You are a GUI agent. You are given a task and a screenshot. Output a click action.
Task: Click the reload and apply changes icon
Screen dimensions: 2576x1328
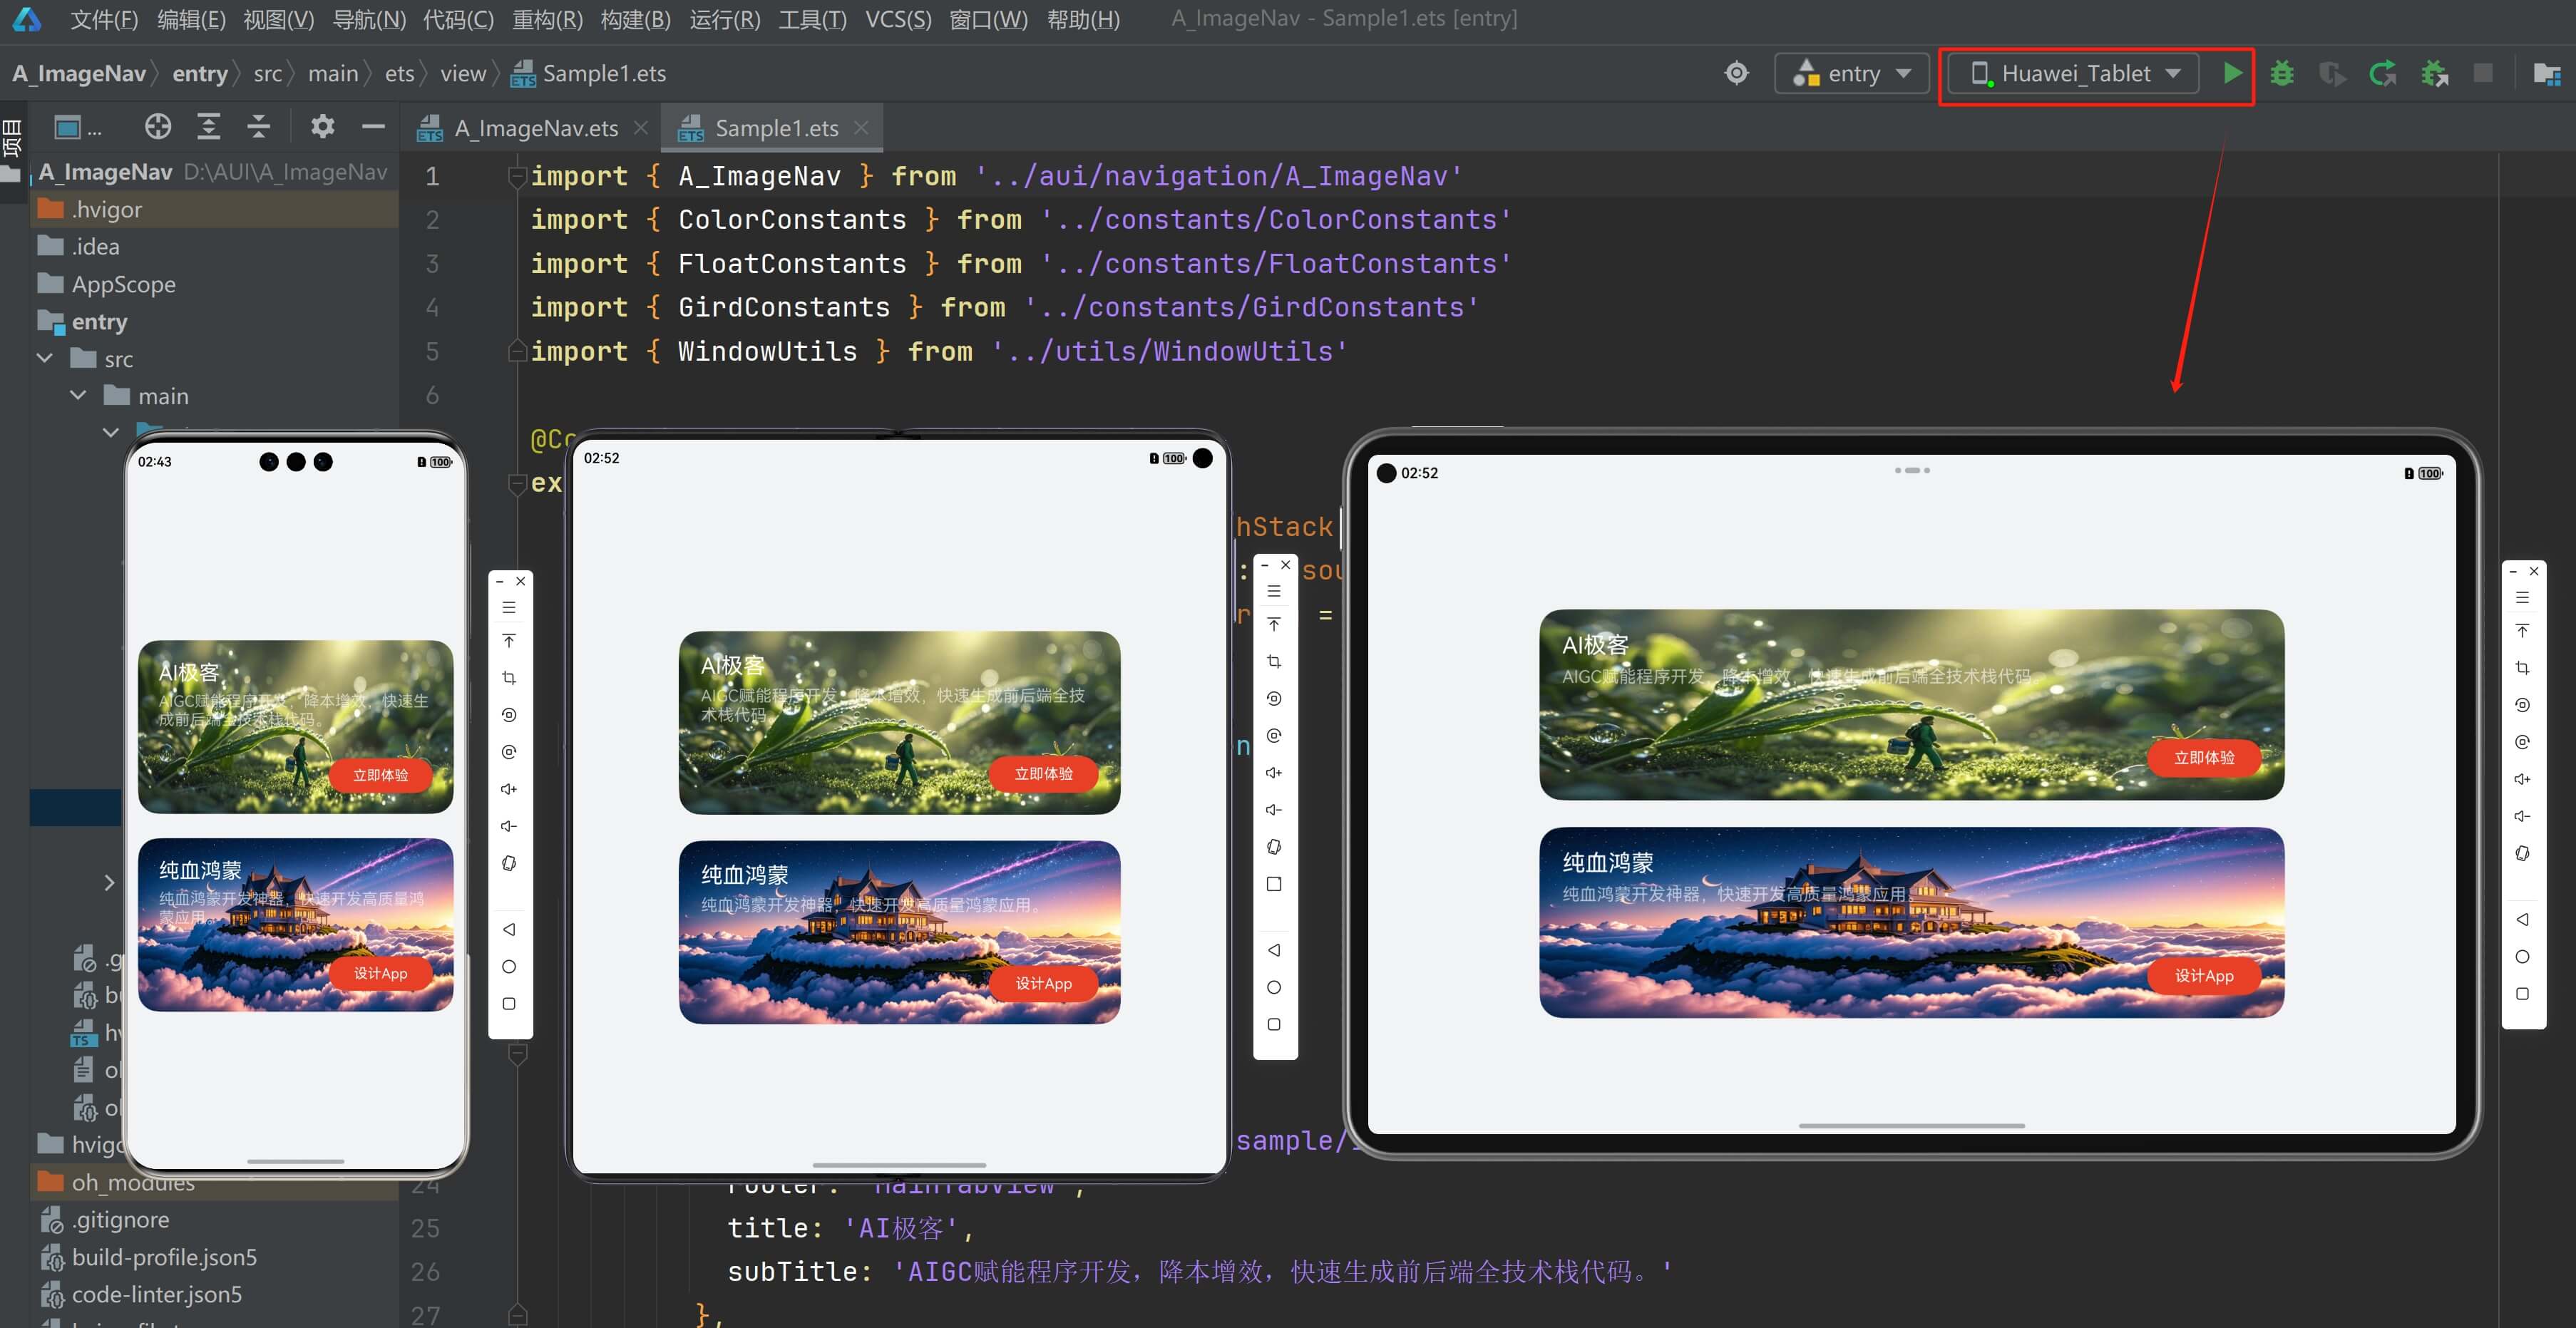point(2383,73)
